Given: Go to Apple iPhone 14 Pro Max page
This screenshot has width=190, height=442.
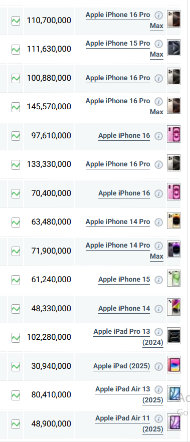Looking at the screenshot, I should pyautogui.click(x=124, y=251).
